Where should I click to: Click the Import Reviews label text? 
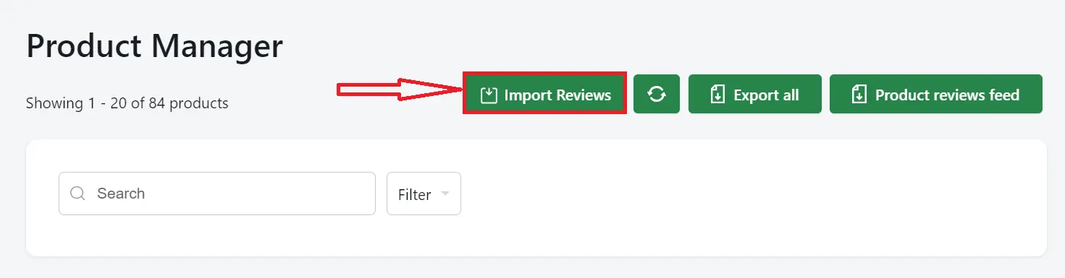[557, 95]
